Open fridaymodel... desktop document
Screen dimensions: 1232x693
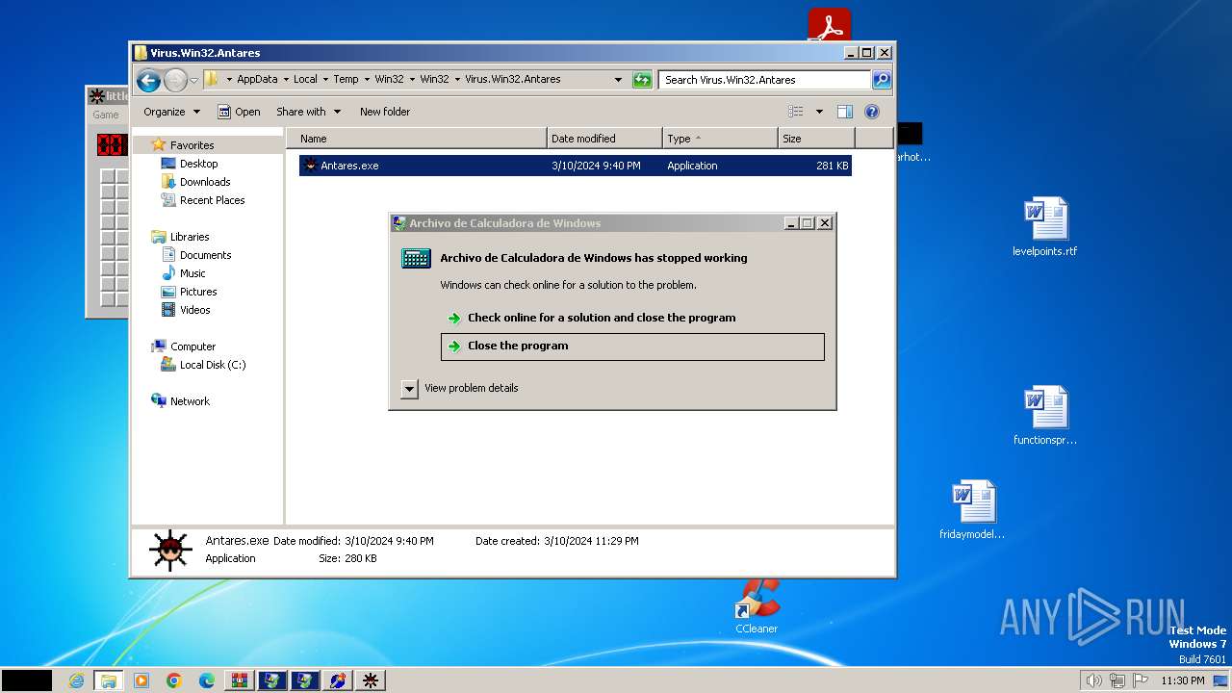click(x=972, y=510)
